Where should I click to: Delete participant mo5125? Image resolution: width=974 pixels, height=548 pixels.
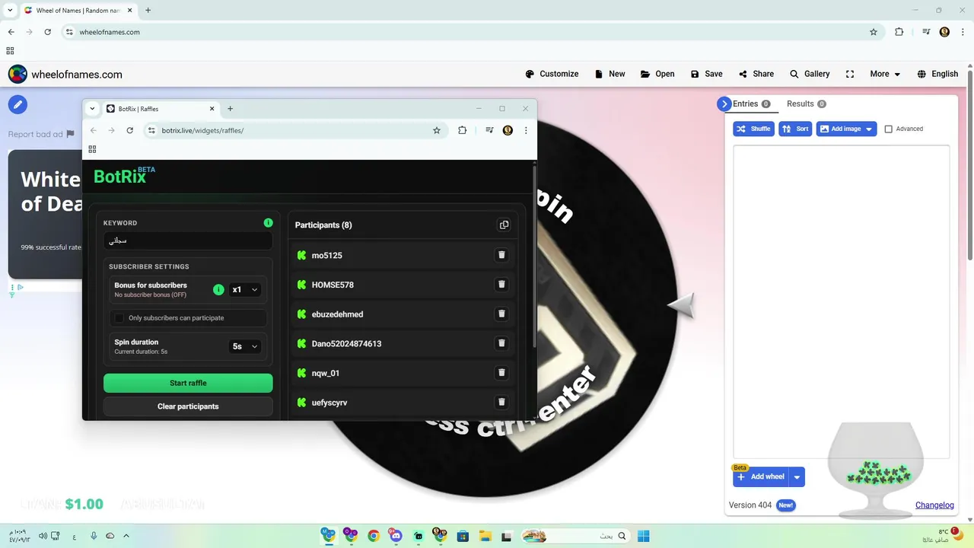click(x=501, y=255)
